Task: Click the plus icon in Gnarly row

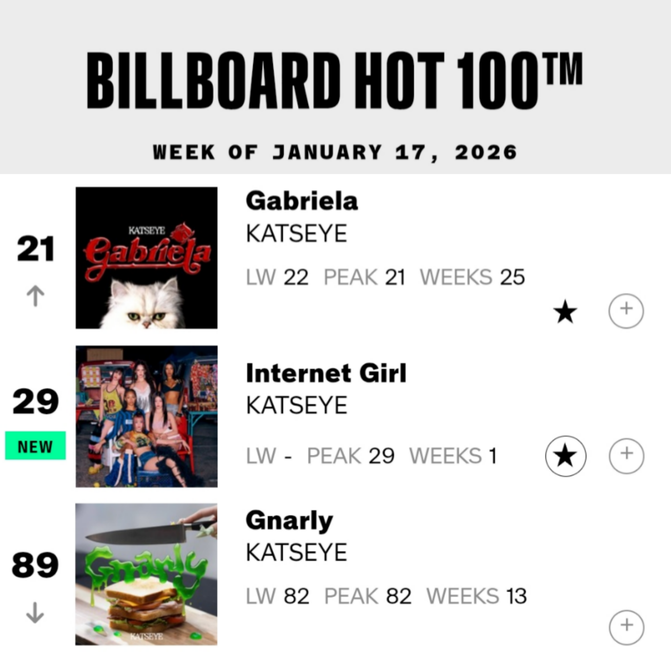Action: [626, 627]
